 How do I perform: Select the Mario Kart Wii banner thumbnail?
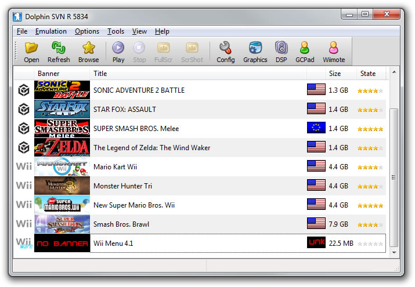click(x=62, y=167)
